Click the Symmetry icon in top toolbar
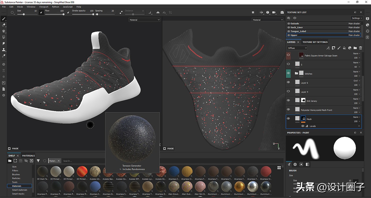Image resolution: width=371 pixels, height=198 pixels. 158,12
